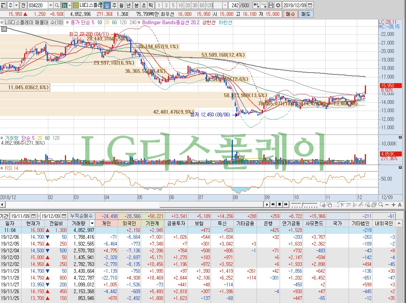
Task: Expand the 거래량 column sort dropdown arrow
Action: [x=92, y=223]
